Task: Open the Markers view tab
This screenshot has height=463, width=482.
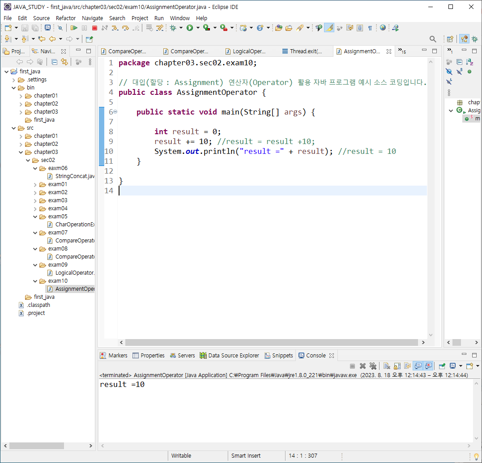Action: pyautogui.click(x=114, y=356)
